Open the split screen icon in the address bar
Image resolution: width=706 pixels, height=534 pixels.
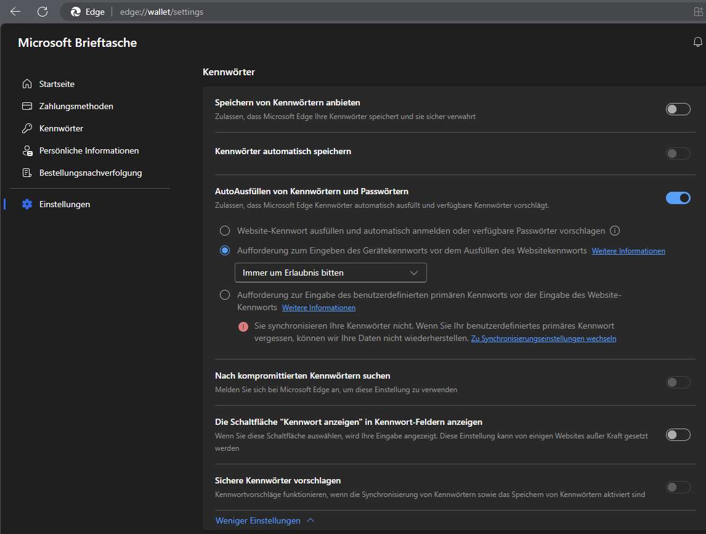(x=699, y=12)
